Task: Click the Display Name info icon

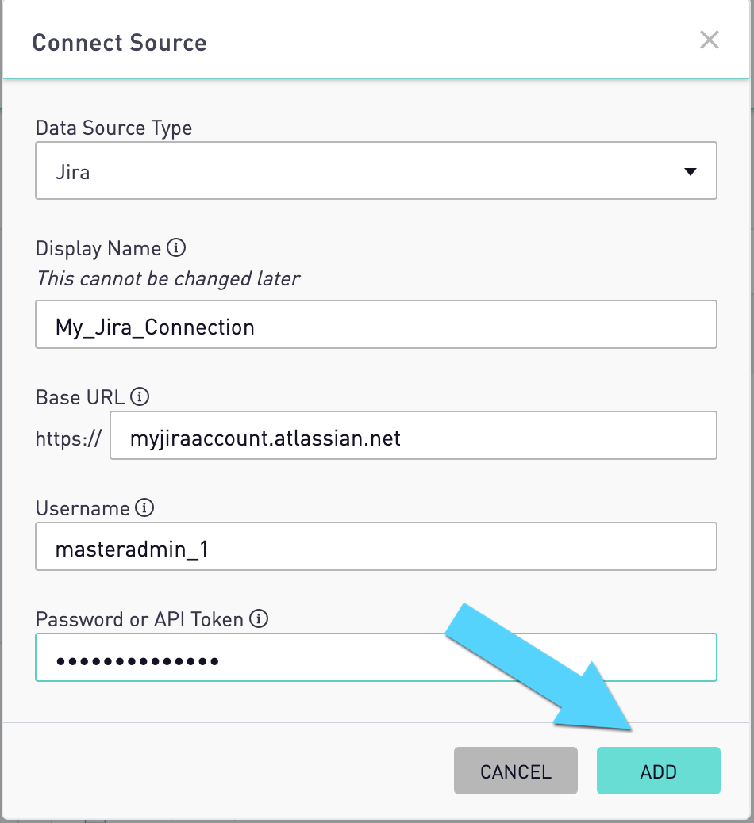Action: point(176,247)
